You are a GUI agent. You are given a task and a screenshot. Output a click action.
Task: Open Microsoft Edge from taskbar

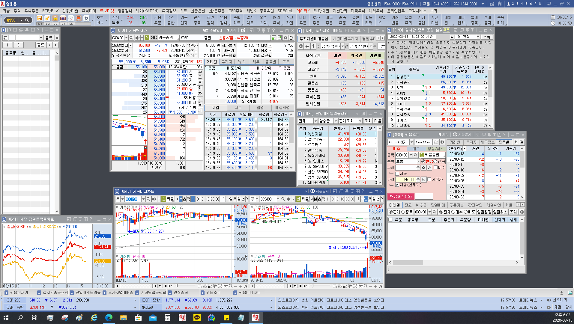109,317
